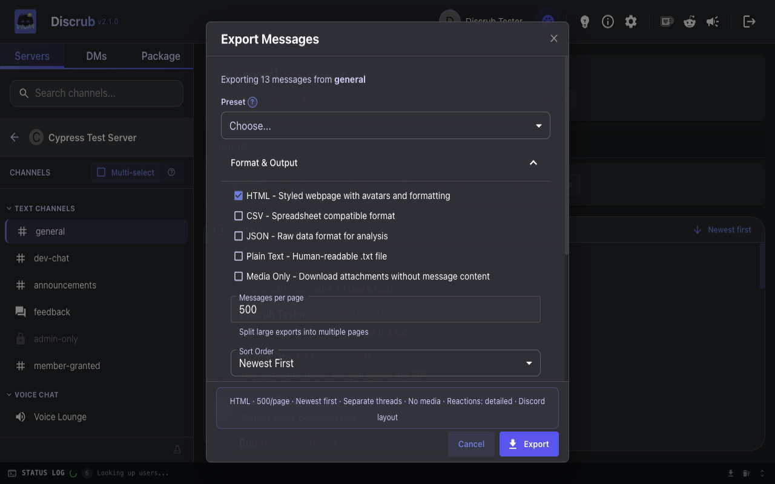
Task: Click the purple Discord face icon
Action: pyautogui.click(x=548, y=21)
